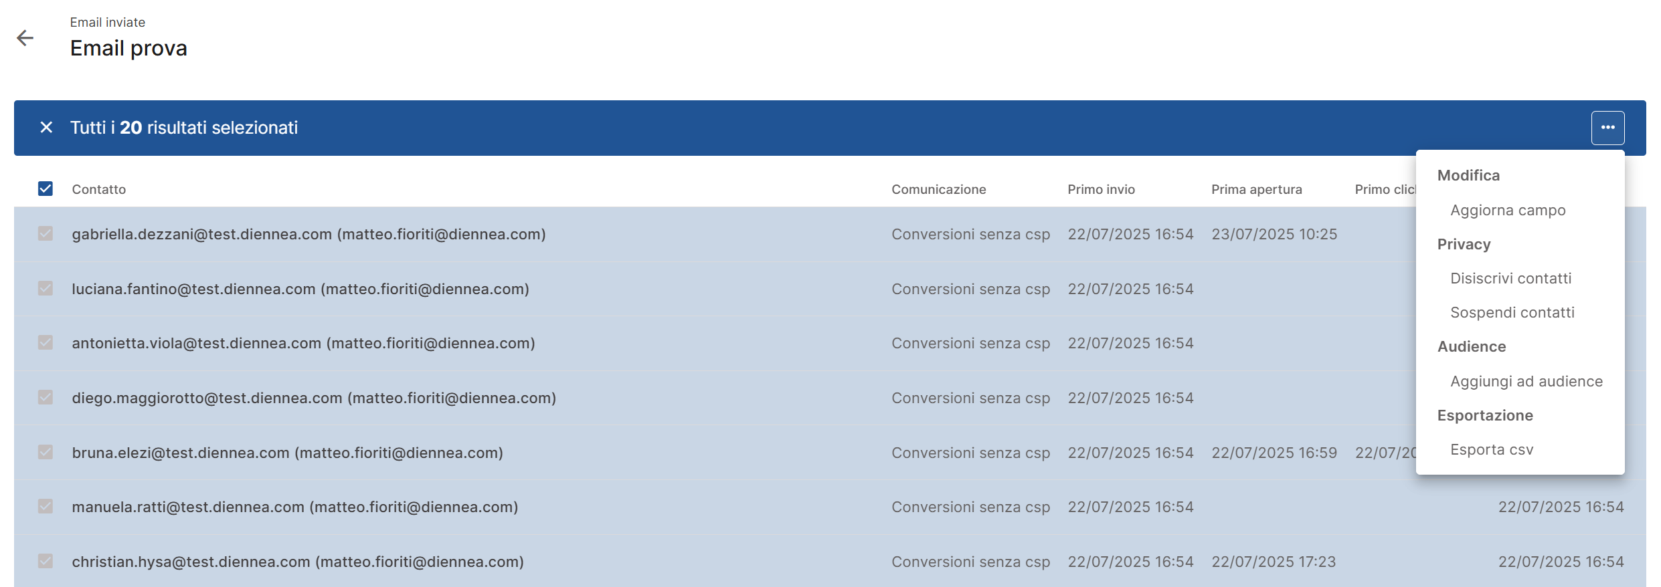This screenshot has height=587, width=1661.
Task: Toggle the bruna.elezi row checkbox
Action: (46, 452)
